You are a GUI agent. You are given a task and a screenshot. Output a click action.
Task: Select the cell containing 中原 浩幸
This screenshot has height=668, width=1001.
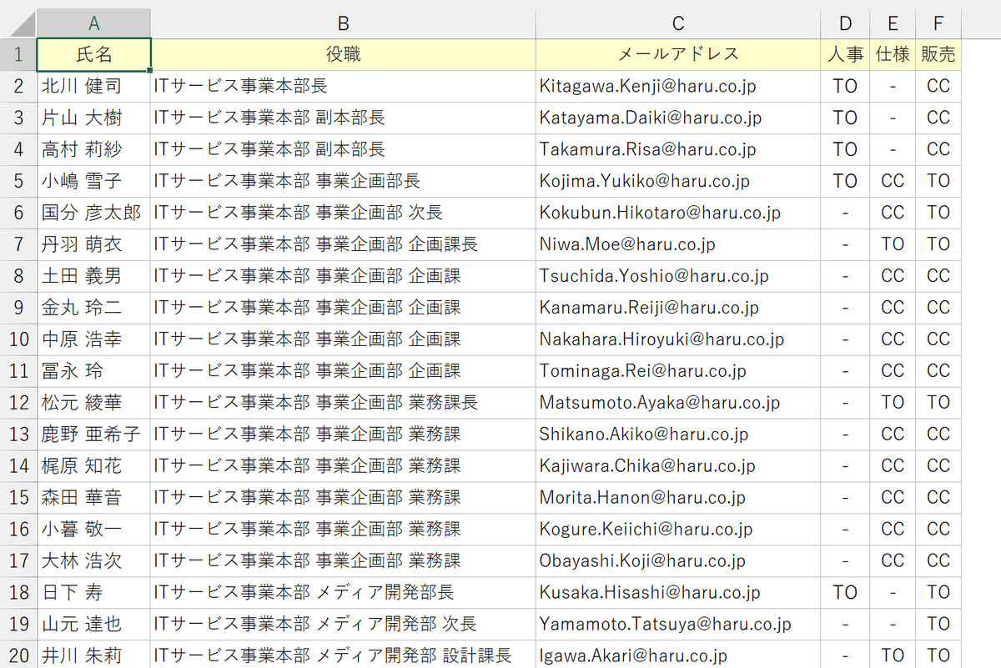tap(94, 339)
